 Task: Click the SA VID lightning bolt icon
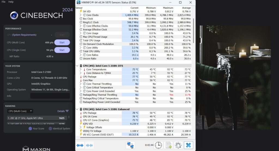coord(81,11)
